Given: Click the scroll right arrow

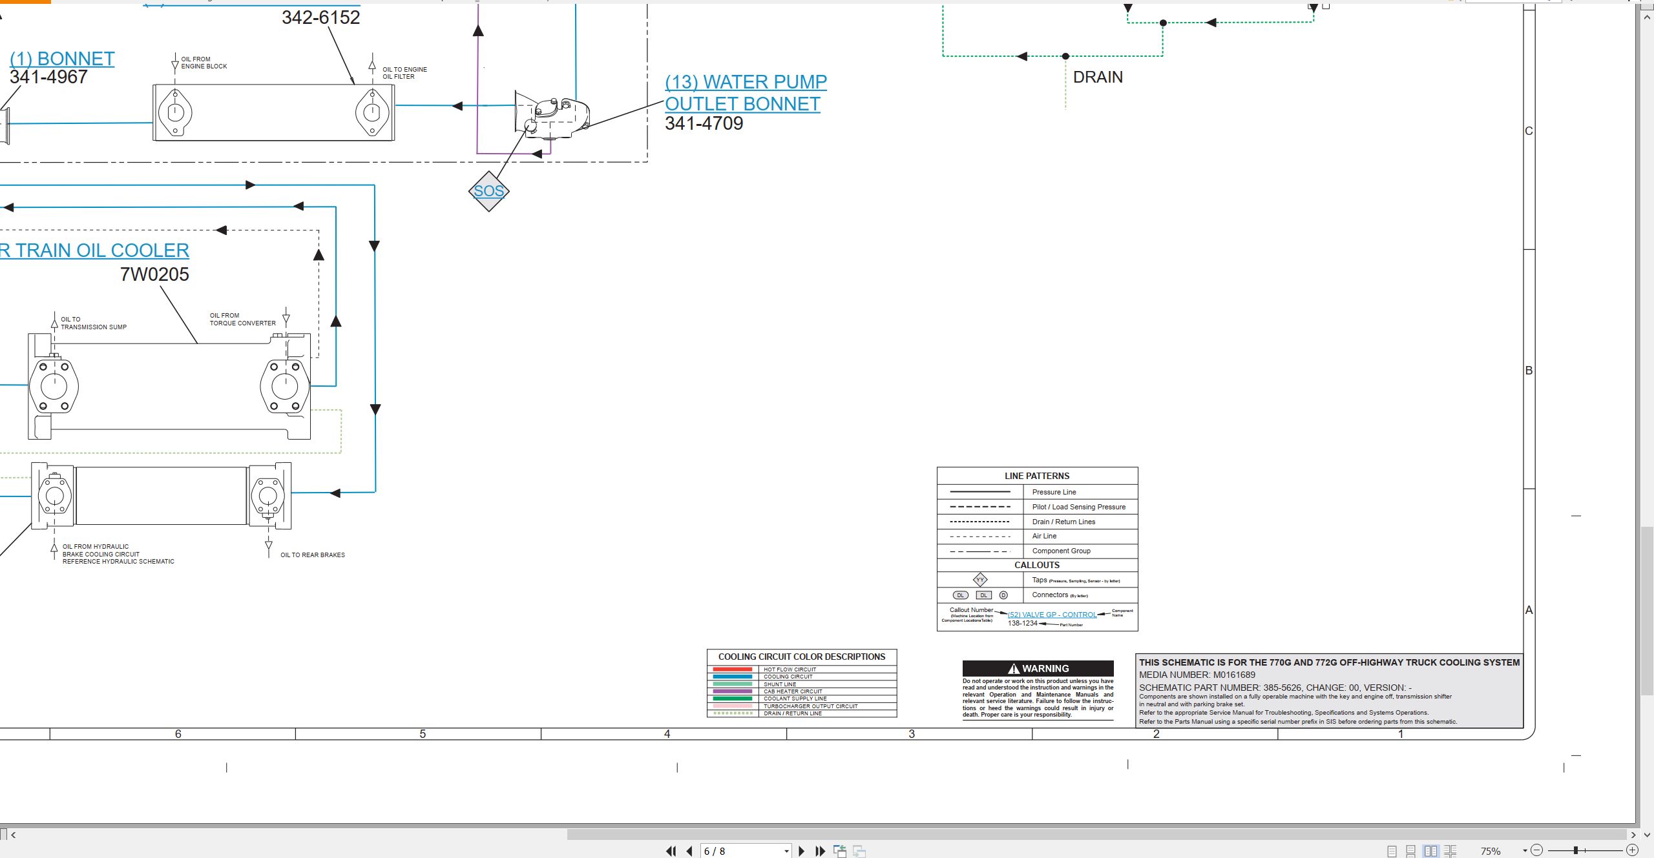Looking at the screenshot, I should click(x=1633, y=835).
